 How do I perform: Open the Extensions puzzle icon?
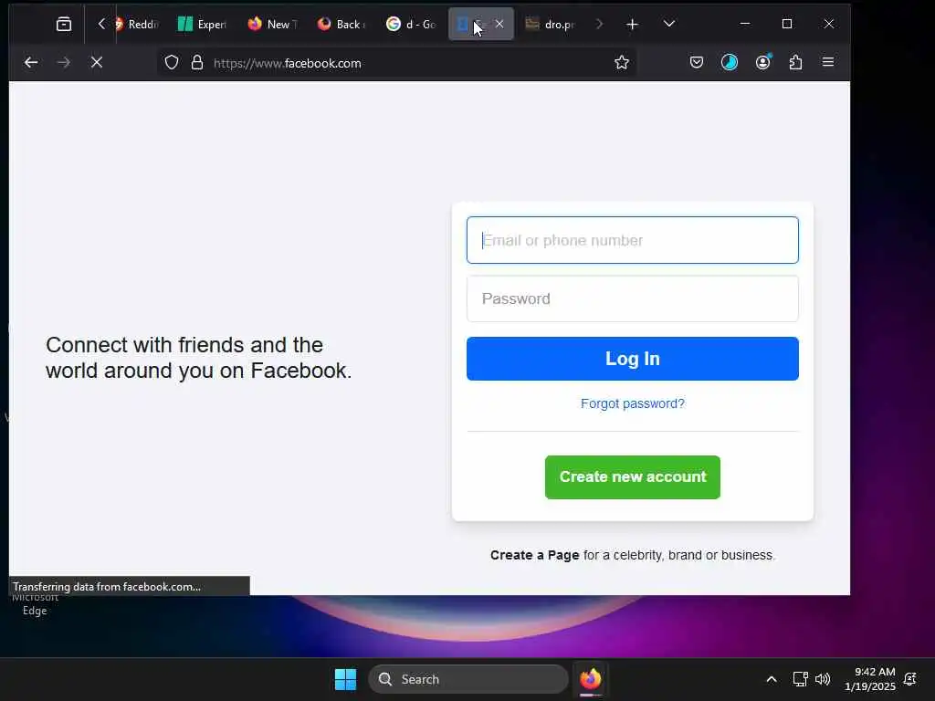795,63
